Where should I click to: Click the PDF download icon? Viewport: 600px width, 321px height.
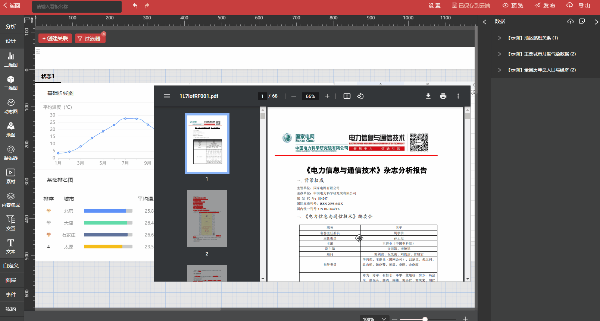coord(428,96)
